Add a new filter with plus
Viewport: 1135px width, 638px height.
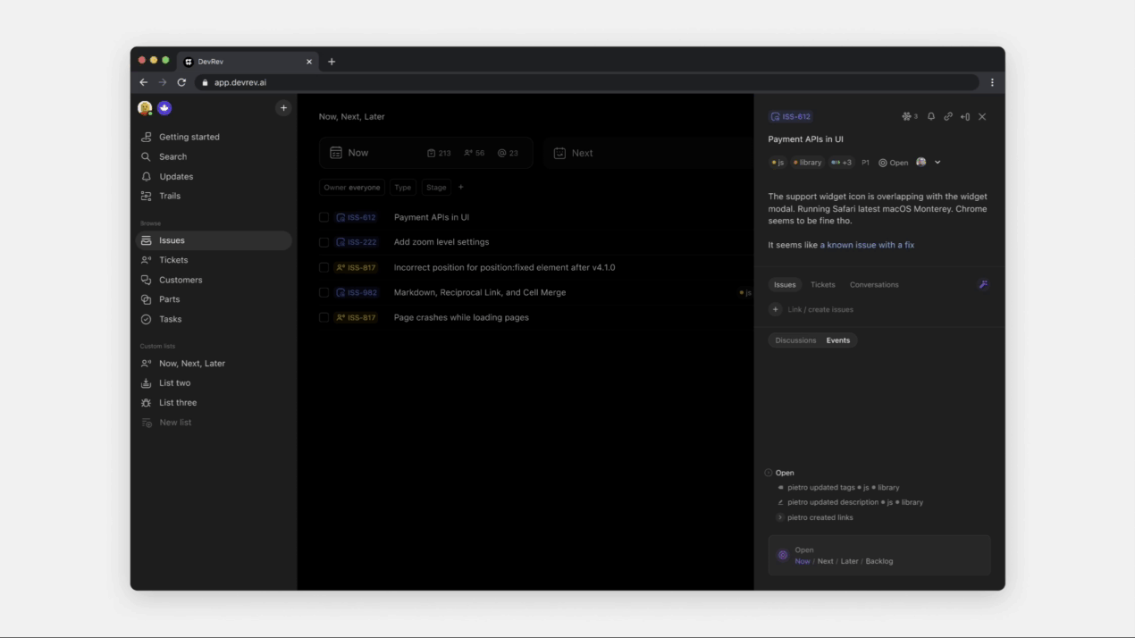click(x=461, y=188)
